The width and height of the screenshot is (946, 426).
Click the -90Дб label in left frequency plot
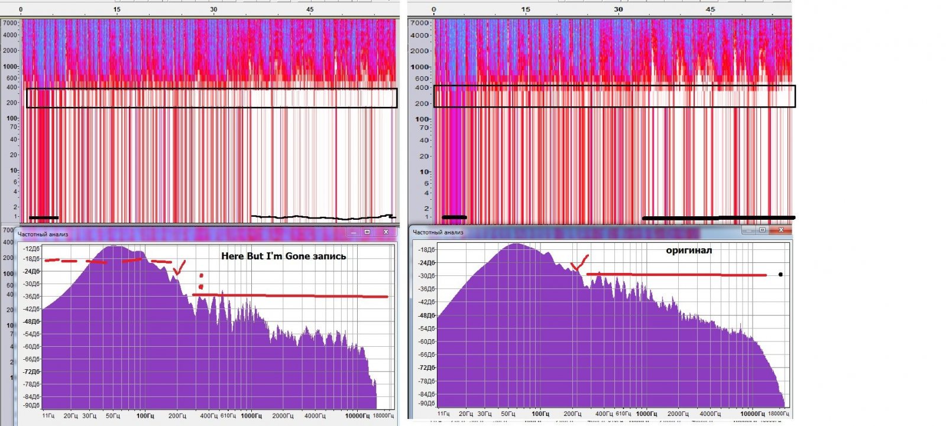click(32, 405)
